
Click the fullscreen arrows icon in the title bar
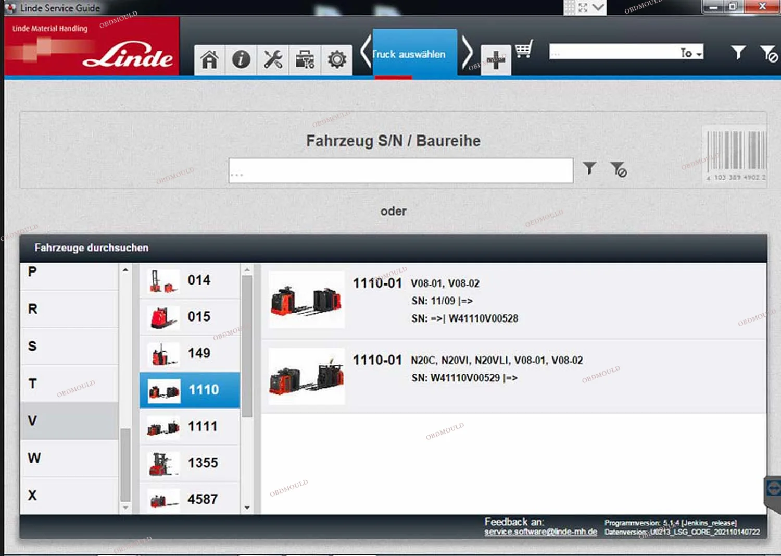click(x=583, y=7)
